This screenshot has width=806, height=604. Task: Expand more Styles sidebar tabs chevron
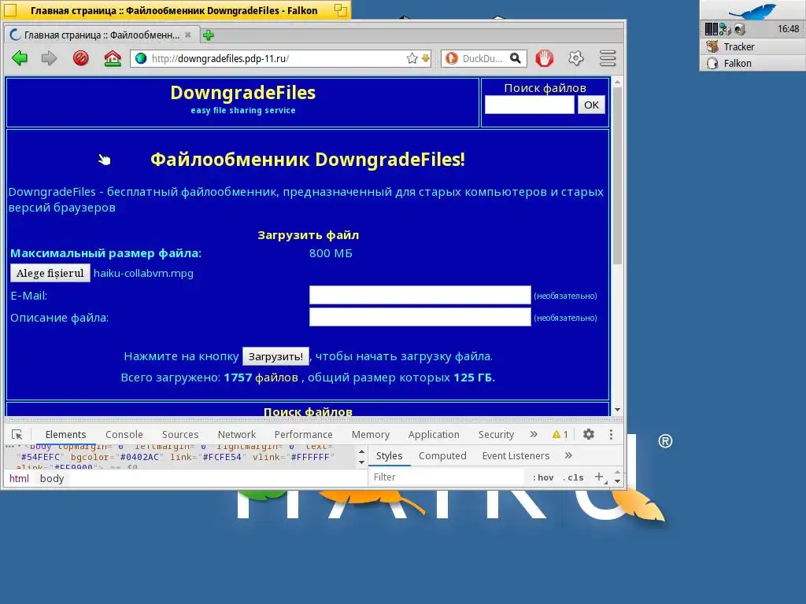click(568, 455)
